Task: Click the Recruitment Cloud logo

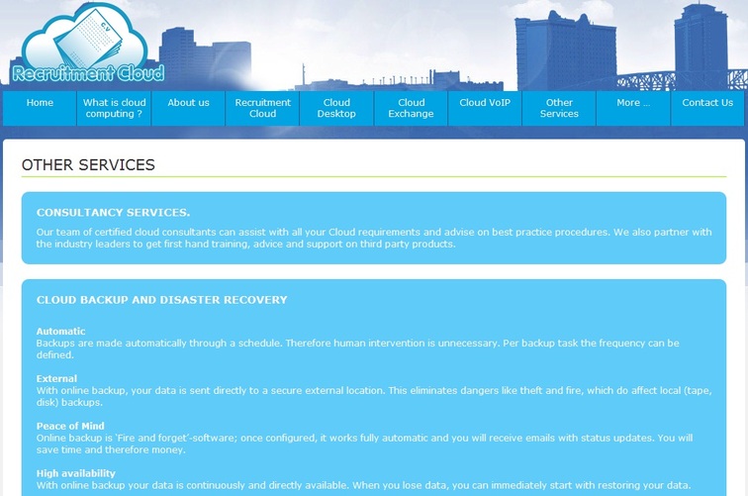Action: click(88, 44)
